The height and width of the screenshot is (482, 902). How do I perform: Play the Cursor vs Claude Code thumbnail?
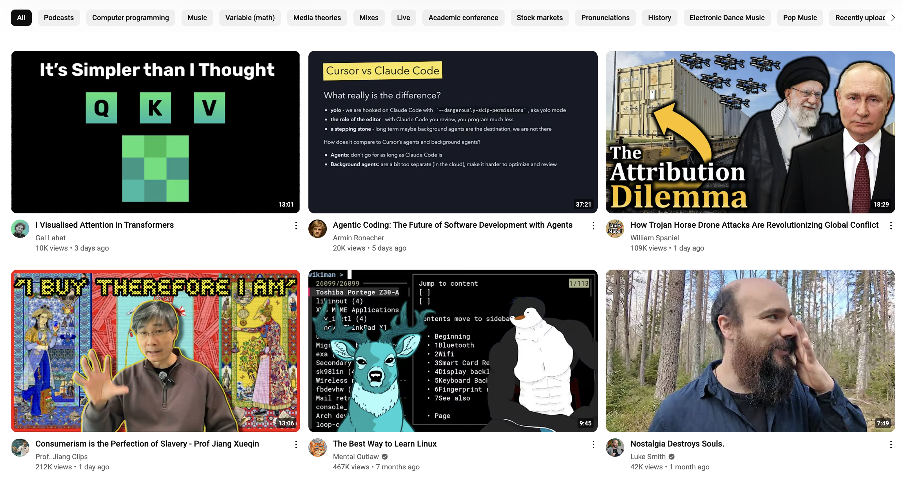(453, 132)
